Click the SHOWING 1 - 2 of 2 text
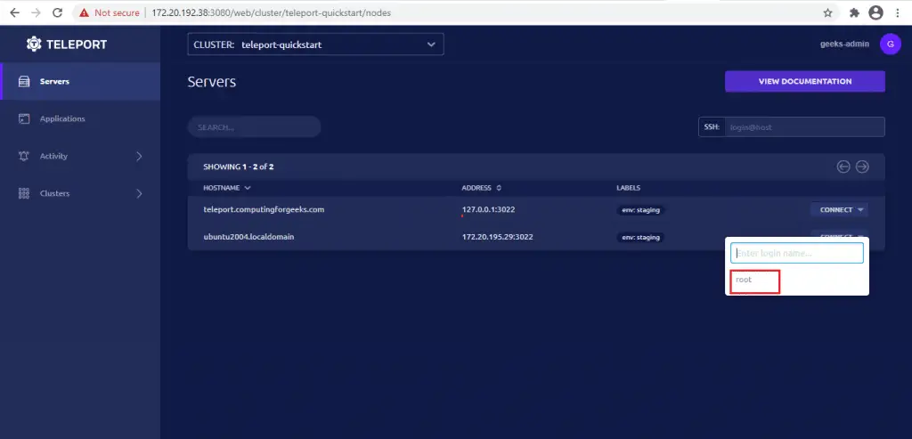912x439 pixels. pos(239,167)
